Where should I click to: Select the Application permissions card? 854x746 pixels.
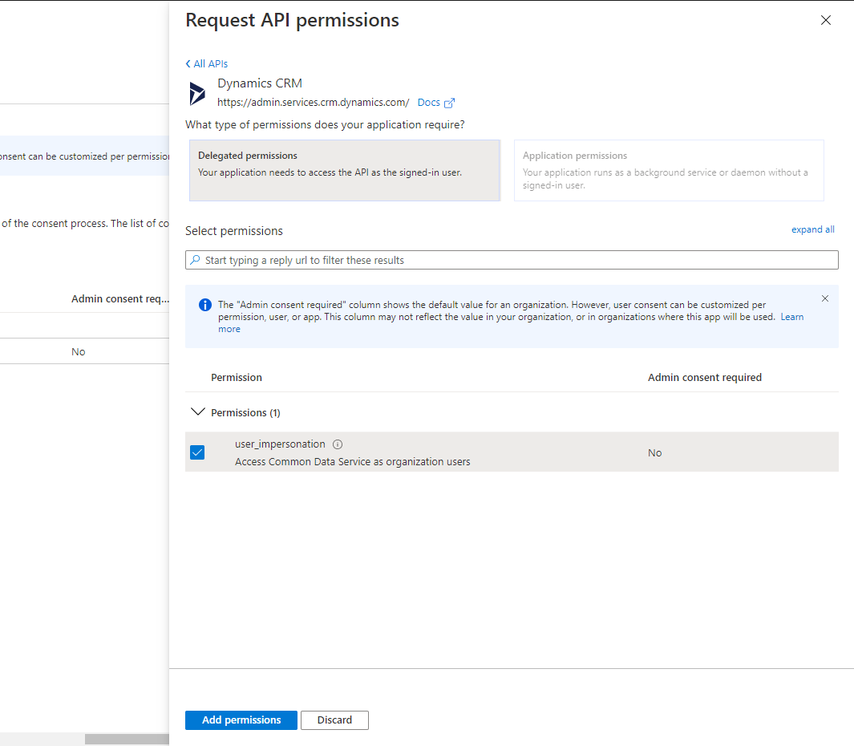click(669, 170)
